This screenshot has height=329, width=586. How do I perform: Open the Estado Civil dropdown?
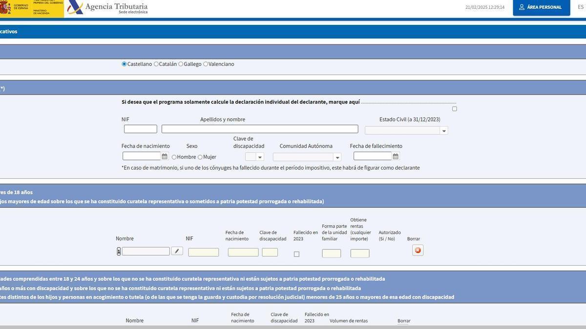443,130
